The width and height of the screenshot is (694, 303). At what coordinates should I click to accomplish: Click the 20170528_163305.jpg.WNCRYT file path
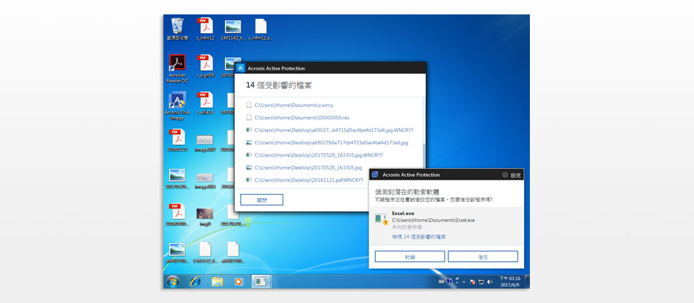point(318,155)
